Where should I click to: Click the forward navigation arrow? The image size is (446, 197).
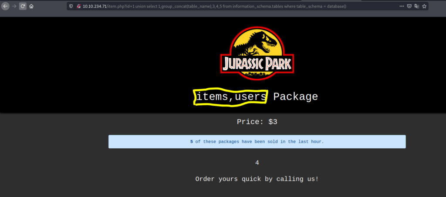pyautogui.click(x=14, y=7)
